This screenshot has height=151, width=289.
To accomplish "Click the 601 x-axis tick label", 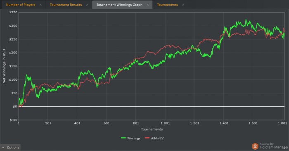I will point(107,123).
